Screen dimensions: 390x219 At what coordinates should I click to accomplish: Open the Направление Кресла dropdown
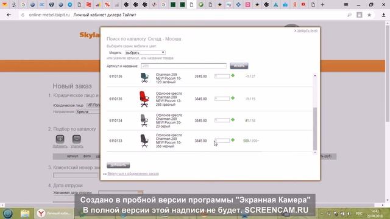[x=88, y=112]
